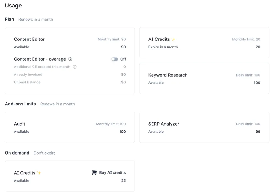Click the On demand section label
The width and height of the screenshot is (276, 195).
tap(17, 153)
